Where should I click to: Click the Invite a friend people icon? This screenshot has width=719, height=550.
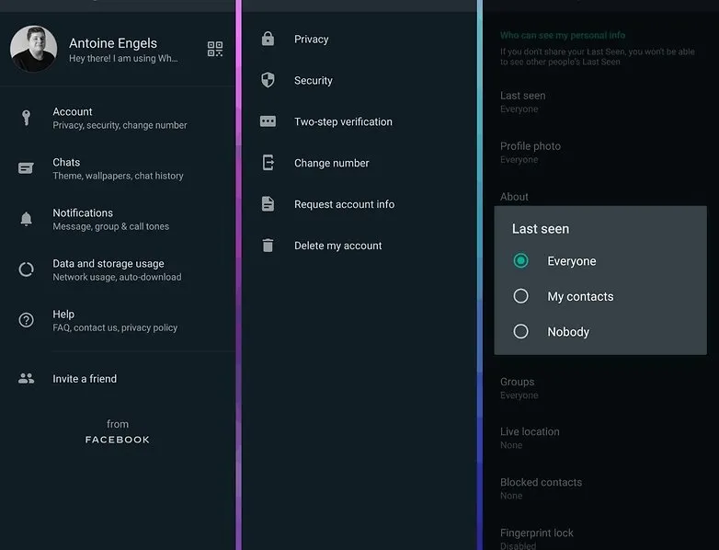pyautogui.click(x=27, y=378)
